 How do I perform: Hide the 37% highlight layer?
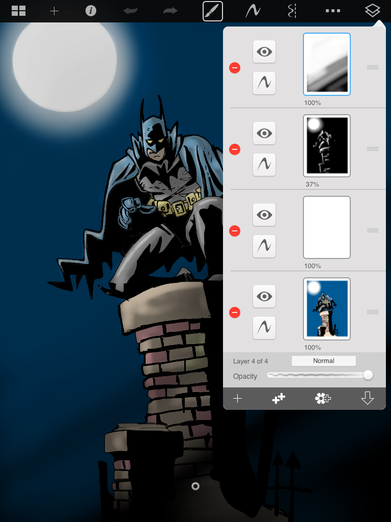(264, 133)
